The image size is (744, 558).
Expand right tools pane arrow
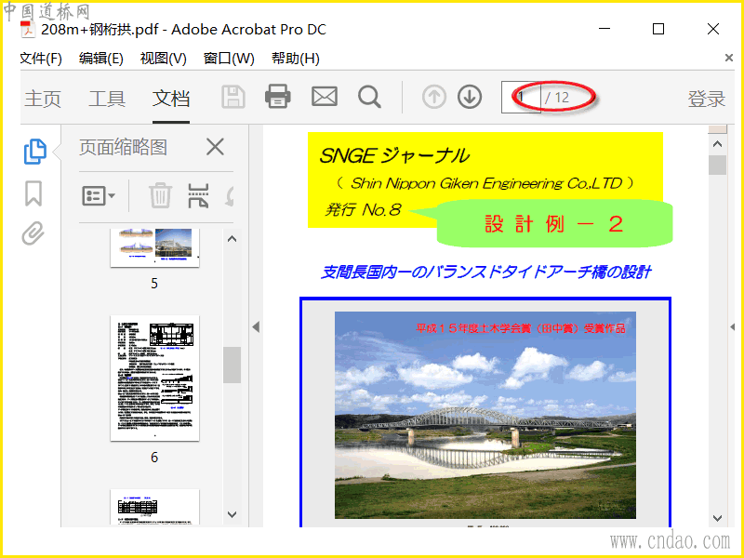[732, 326]
